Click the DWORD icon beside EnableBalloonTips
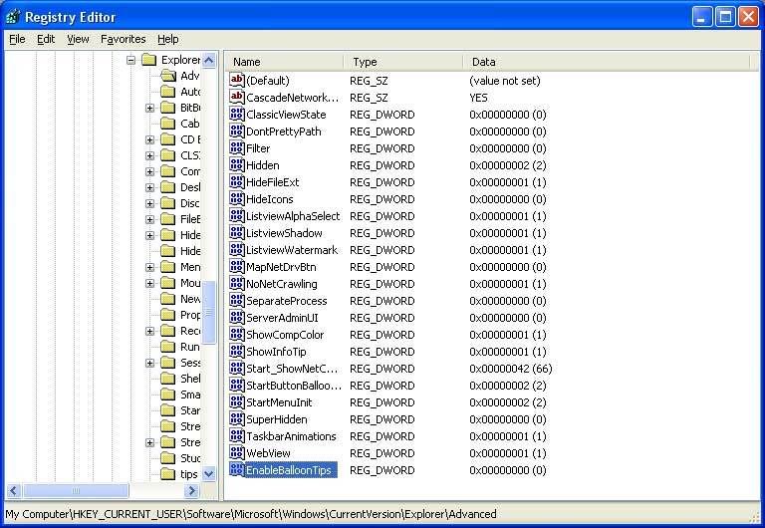 tap(237, 469)
